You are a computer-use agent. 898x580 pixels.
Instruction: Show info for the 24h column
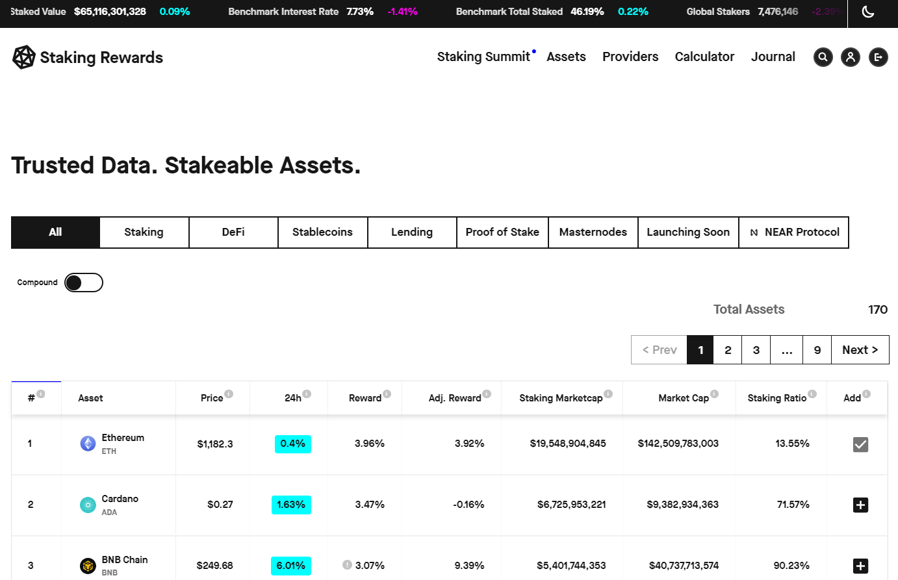coord(307,394)
